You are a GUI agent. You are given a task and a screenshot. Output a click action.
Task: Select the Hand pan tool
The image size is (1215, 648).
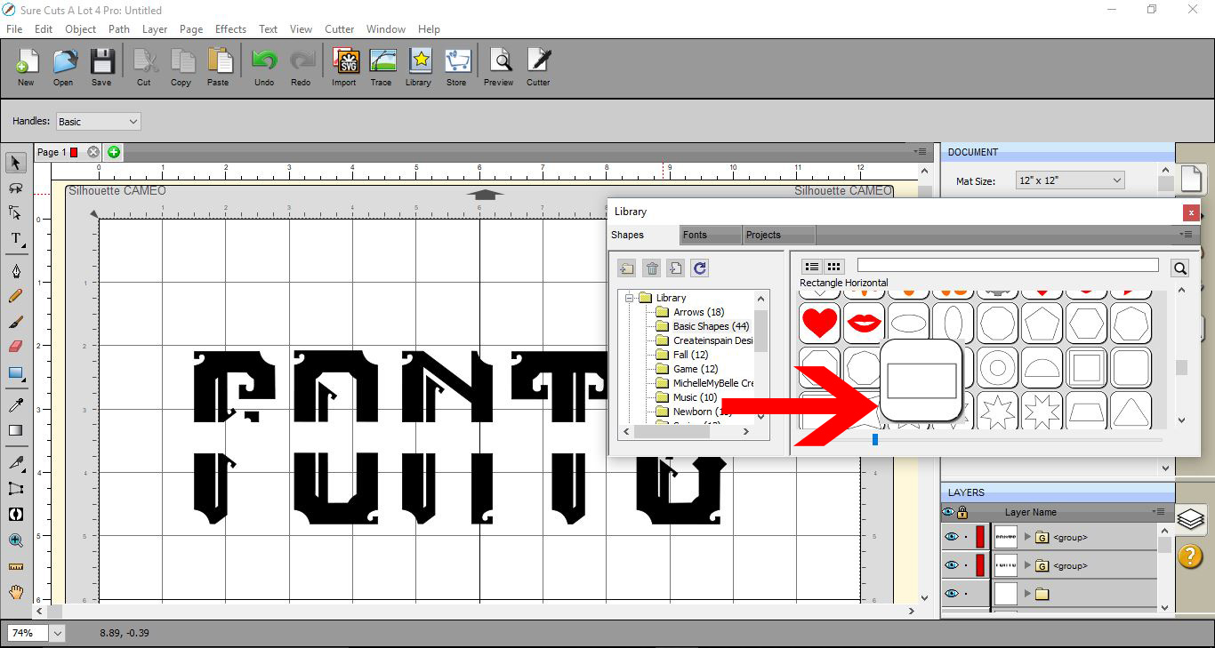pos(15,591)
